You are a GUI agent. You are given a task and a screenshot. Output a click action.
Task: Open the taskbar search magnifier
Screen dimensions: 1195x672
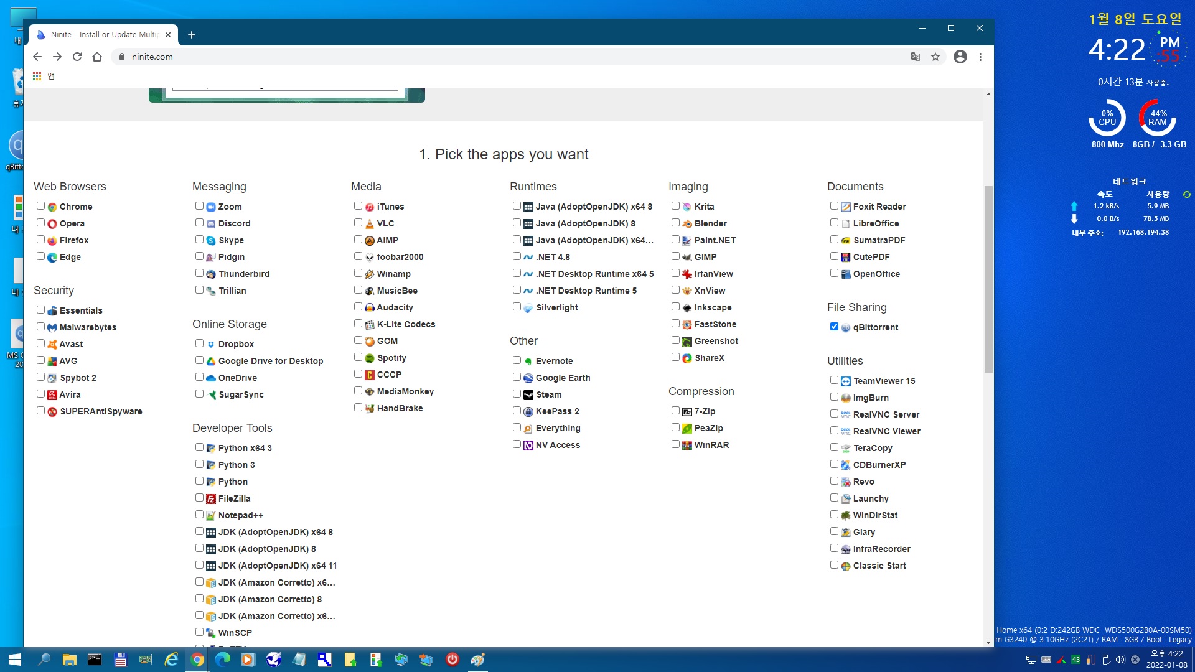click(44, 660)
